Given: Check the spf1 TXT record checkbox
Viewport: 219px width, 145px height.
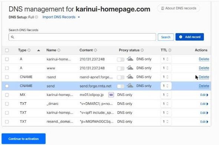Looking at the screenshot, I should click(7, 113).
